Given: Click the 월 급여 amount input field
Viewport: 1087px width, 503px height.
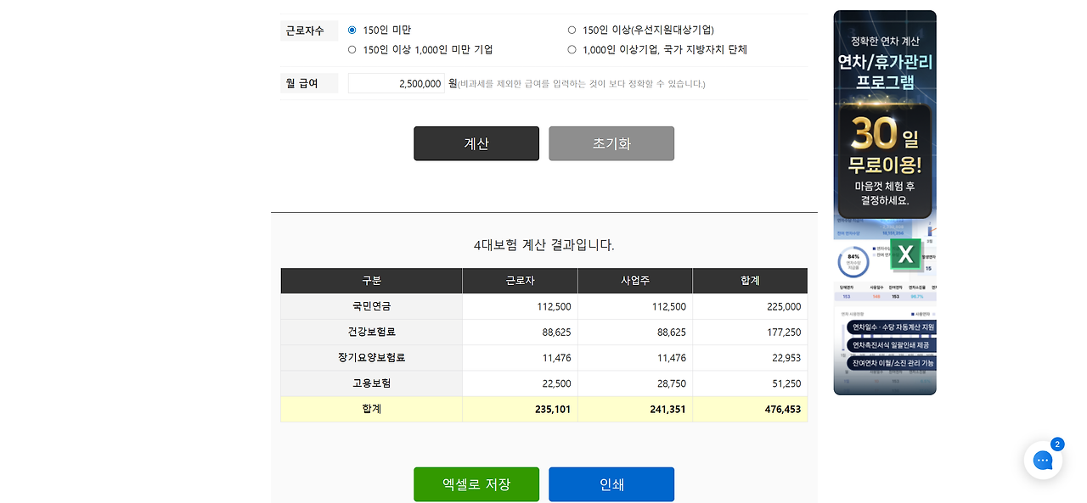Looking at the screenshot, I should pos(396,83).
